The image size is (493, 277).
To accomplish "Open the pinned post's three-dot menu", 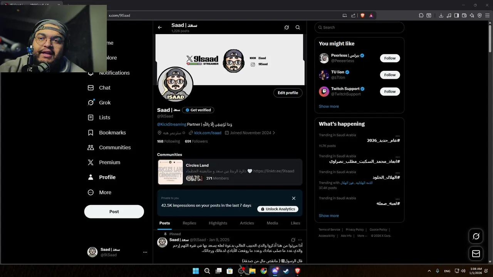I will click(x=300, y=240).
